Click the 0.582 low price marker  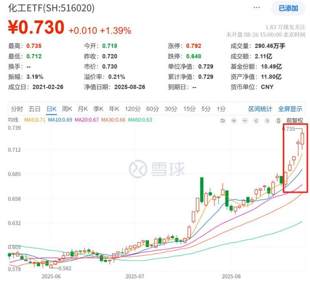click(65, 268)
